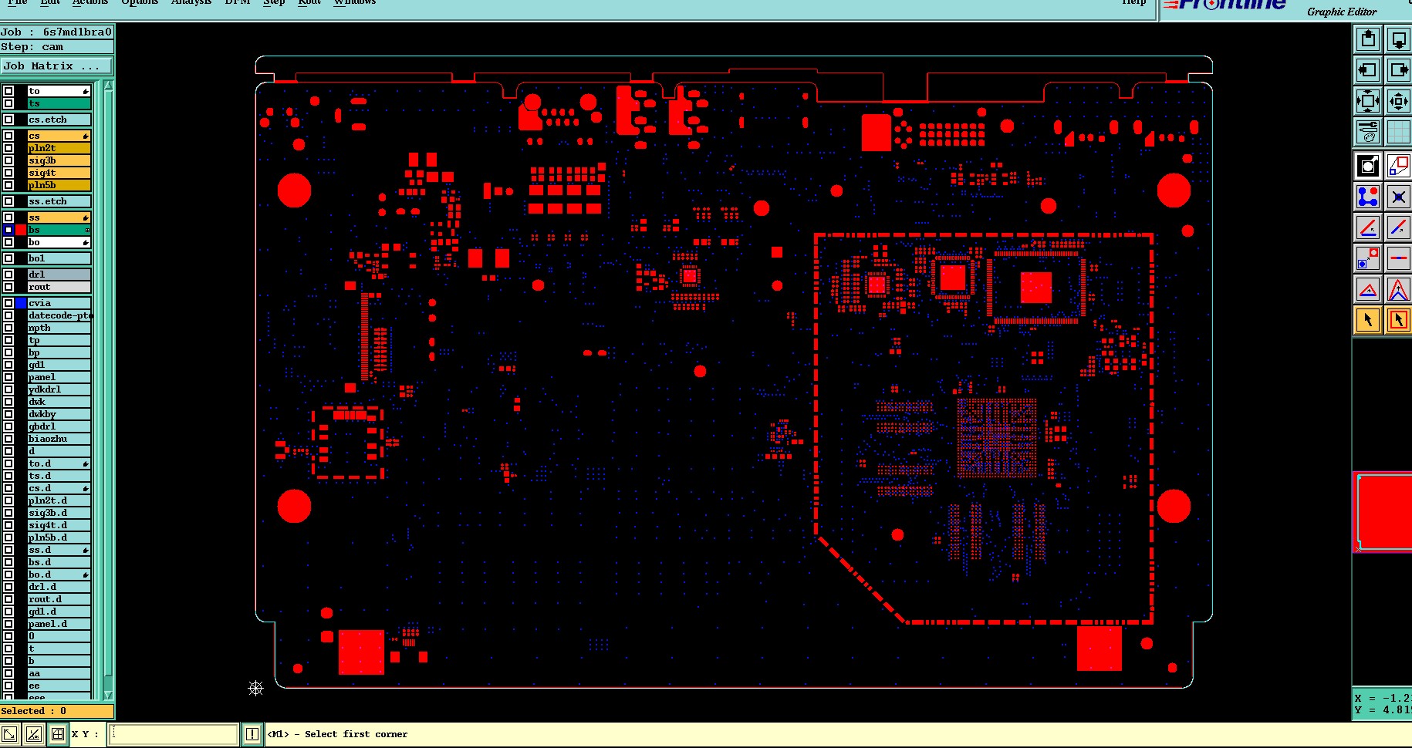Open the wrench and palette tools icon
The height and width of the screenshot is (748, 1412).
(1368, 132)
